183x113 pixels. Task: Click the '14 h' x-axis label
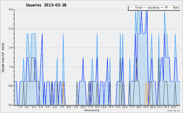tap(111, 107)
